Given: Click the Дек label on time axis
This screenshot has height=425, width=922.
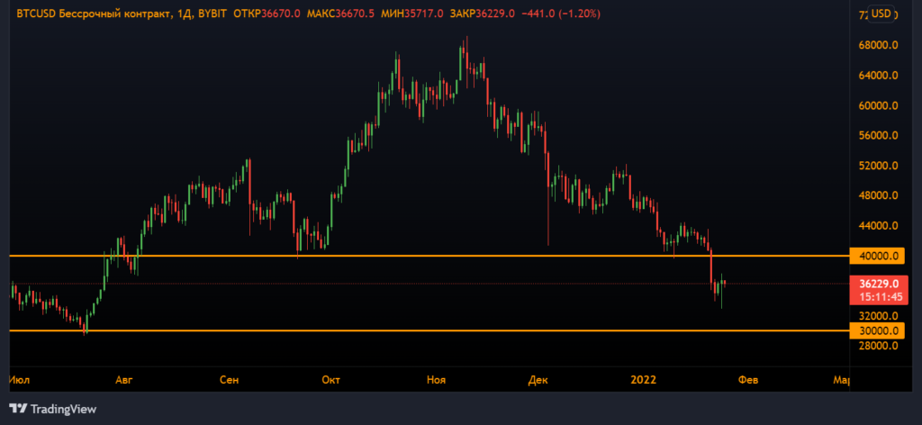Looking at the screenshot, I should coord(538,380).
